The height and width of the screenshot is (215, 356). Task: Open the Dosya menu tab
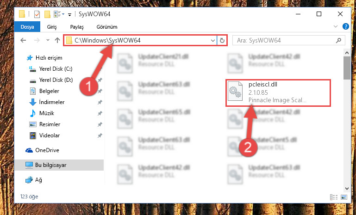click(x=27, y=27)
